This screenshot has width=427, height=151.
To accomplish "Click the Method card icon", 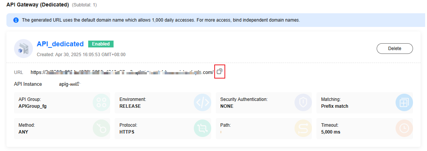I will (101, 128).
